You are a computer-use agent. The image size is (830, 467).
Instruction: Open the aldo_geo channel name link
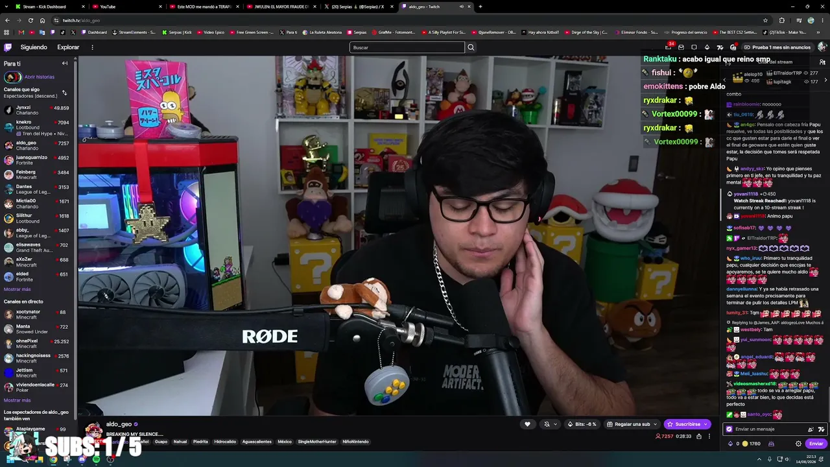(x=119, y=424)
